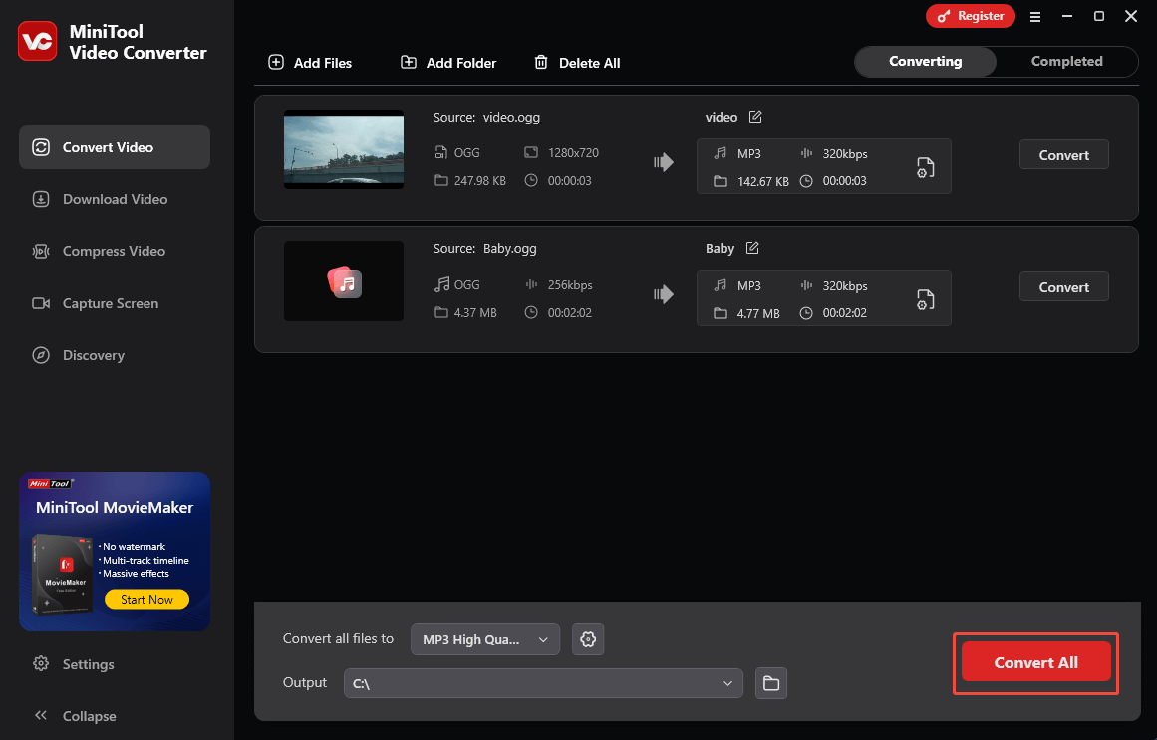Click Start Now in MovieMaker ad

tap(146, 600)
